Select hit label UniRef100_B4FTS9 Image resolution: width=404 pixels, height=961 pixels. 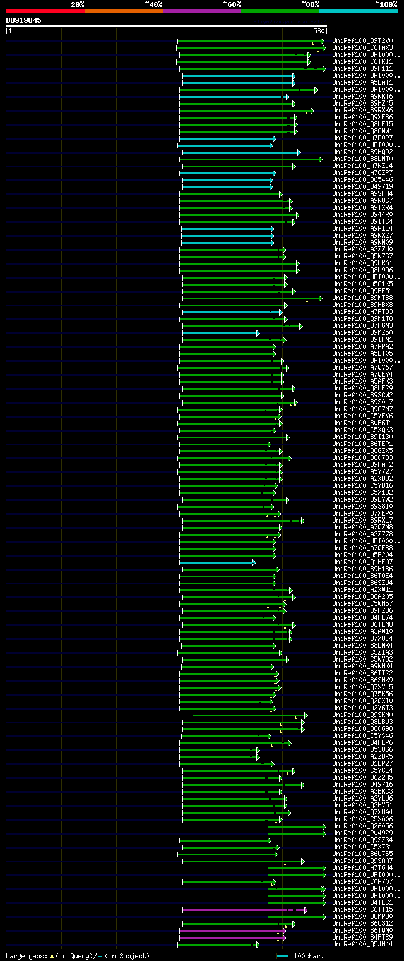362,937
